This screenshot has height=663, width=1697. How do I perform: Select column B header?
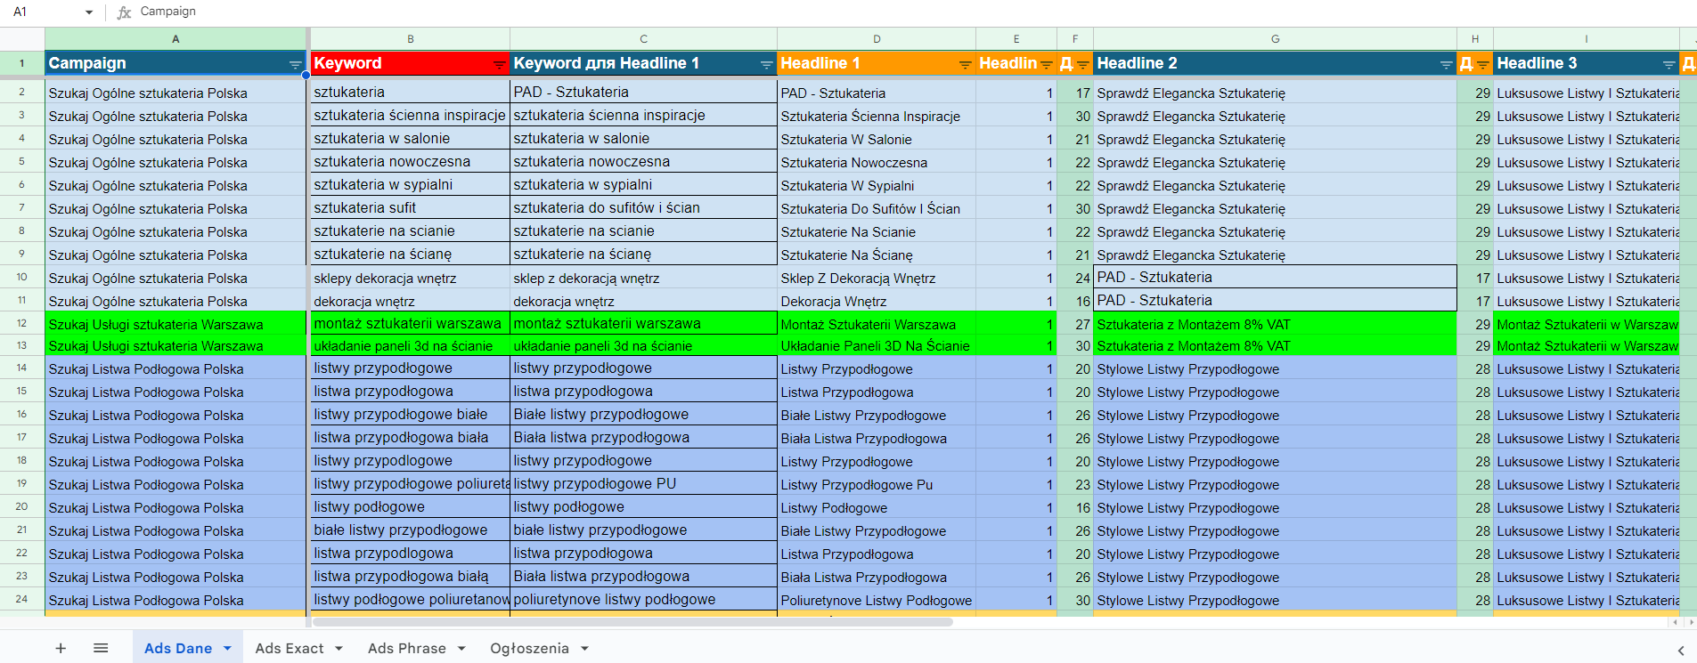click(x=410, y=39)
